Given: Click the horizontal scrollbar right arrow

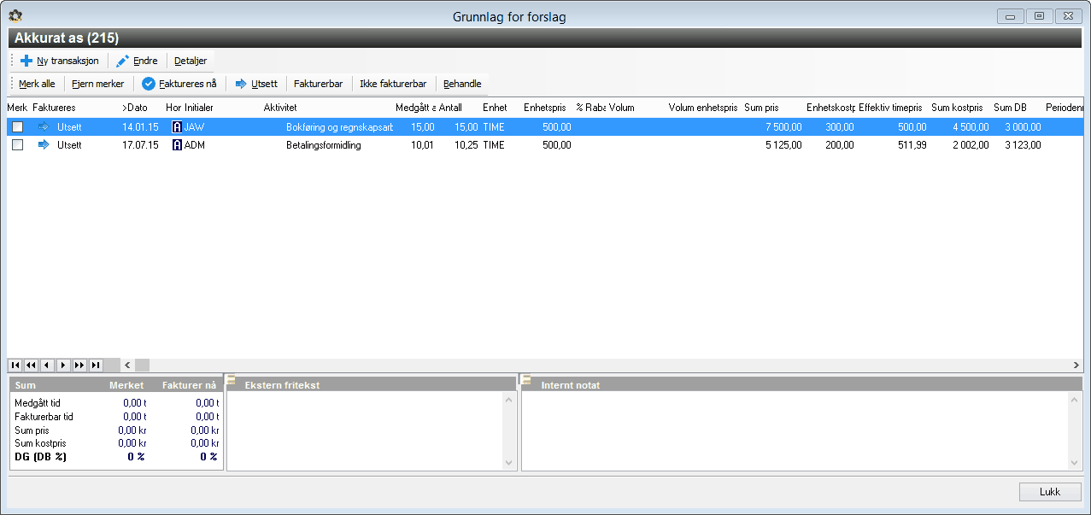Looking at the screenshot, I should 1076,365.
